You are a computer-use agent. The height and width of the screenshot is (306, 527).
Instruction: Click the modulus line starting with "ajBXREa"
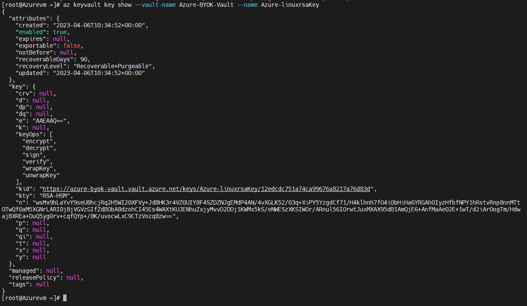90,216
